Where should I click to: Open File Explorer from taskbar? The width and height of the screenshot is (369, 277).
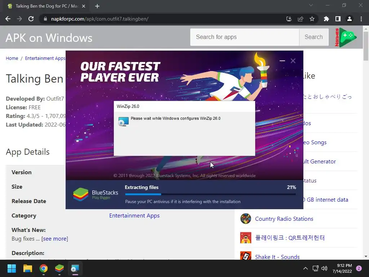27,268
